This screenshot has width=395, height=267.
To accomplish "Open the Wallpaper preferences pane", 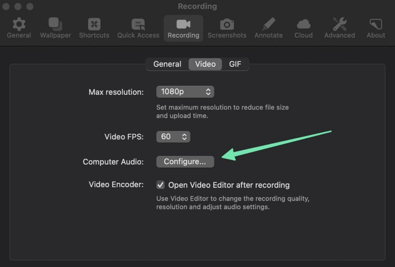I will coord(55,25).
